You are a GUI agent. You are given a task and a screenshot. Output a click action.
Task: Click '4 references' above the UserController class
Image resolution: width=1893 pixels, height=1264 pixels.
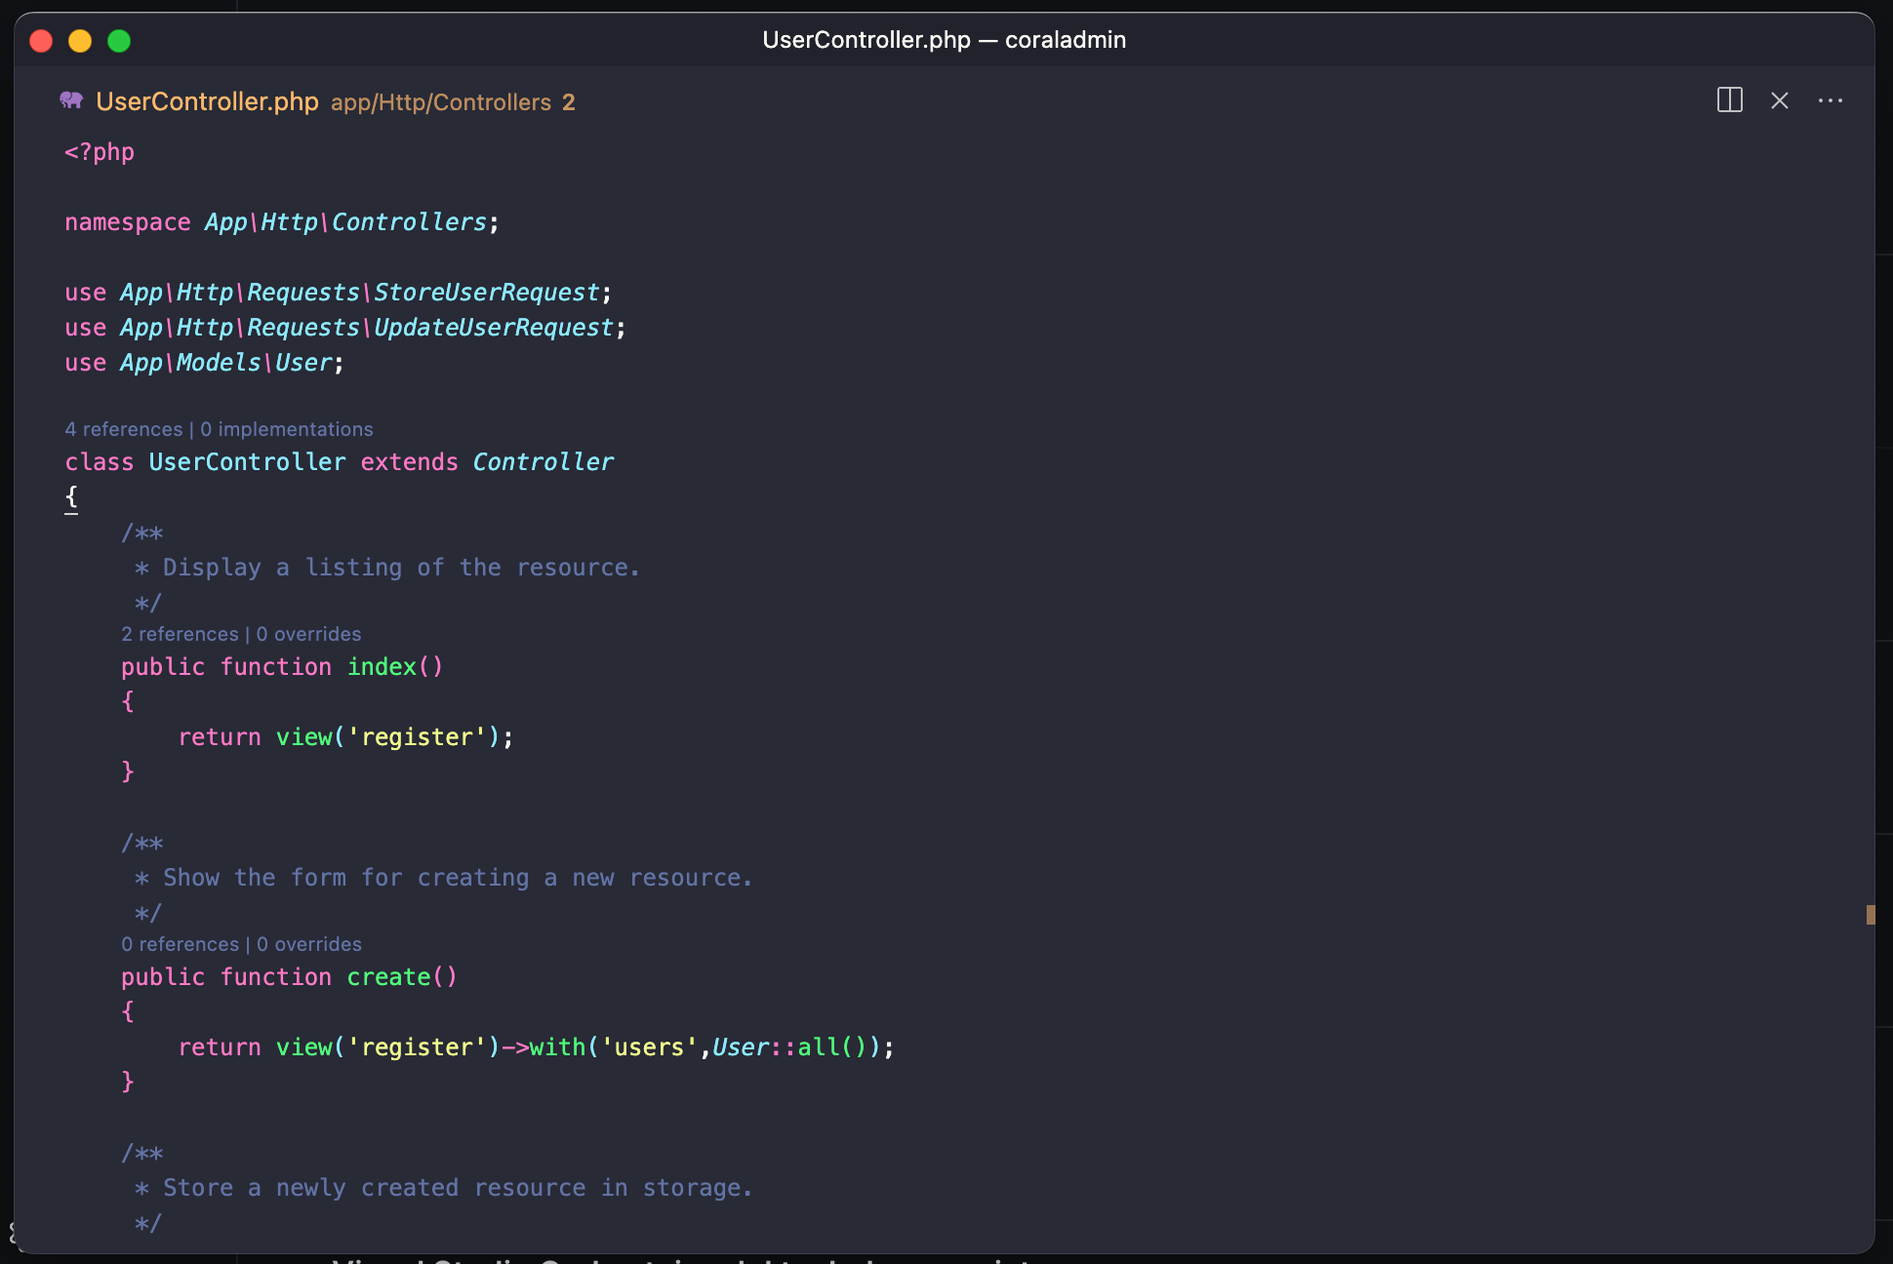(x=124, y=428)
